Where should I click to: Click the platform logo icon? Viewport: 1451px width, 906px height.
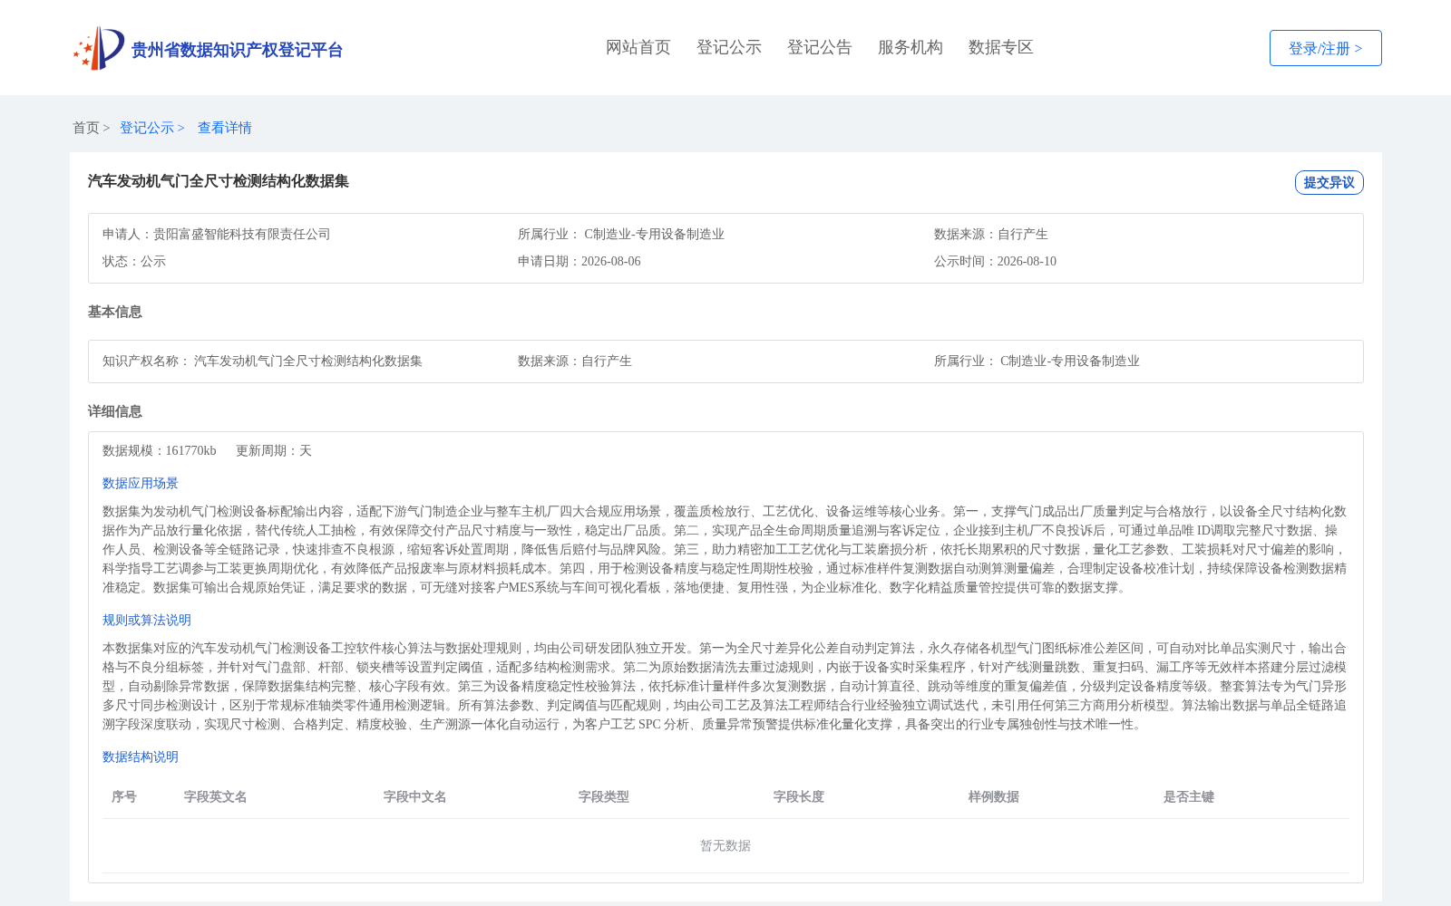point(99,48)
